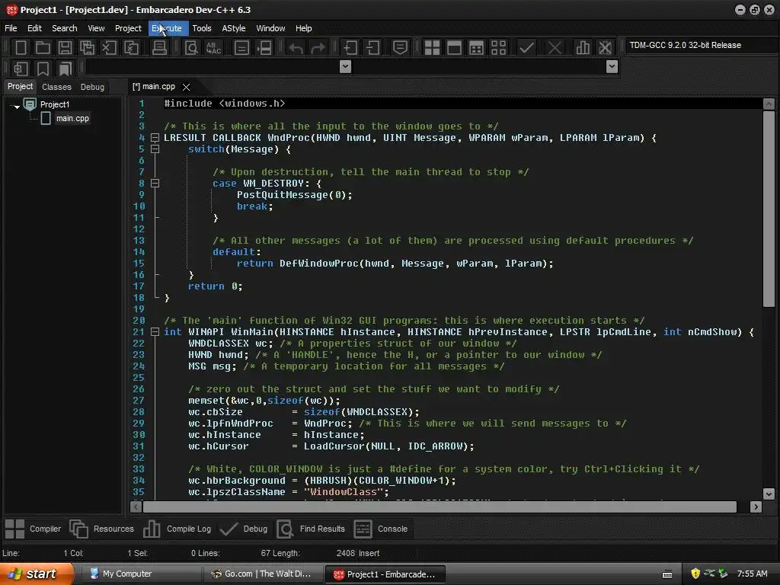Click the Goto Bookmark icon

coord(66,69)
